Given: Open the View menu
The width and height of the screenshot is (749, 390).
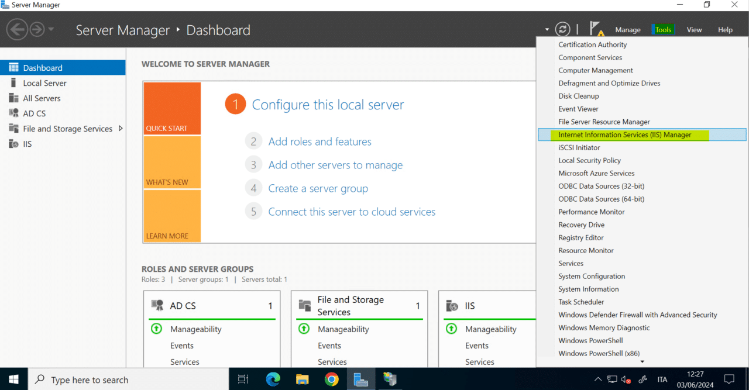Looking at the screenshot, I should 695,30.
